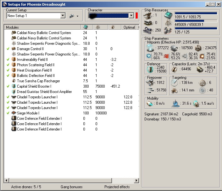Screen dimensions: 222x191
Task: Click the Modules column header
Action: pyautogui.click(x=42, y=27)
